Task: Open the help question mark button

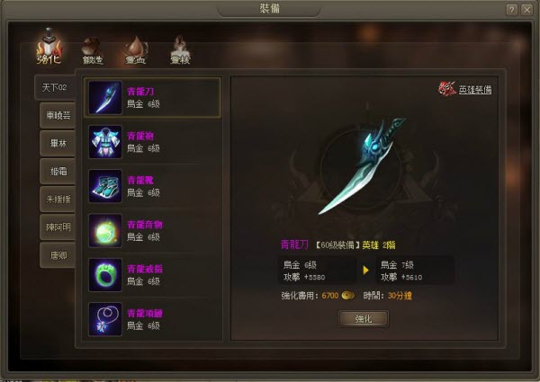Action: coord(512,10)
